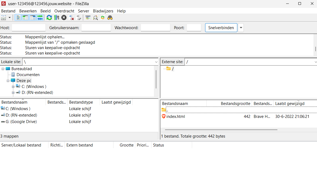Click the Brave icon beside index.html
The width and height of the screenshot is (317, 174).
click(164, 116)
